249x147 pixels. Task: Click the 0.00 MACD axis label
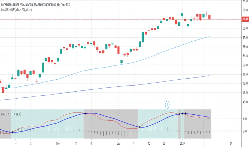coord(245,131)
